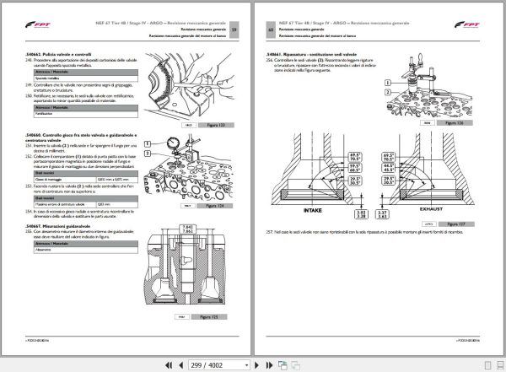
Task: Click the 'NEF 67 Tier 4B' header title on page 59
Action: coord(160,23)
